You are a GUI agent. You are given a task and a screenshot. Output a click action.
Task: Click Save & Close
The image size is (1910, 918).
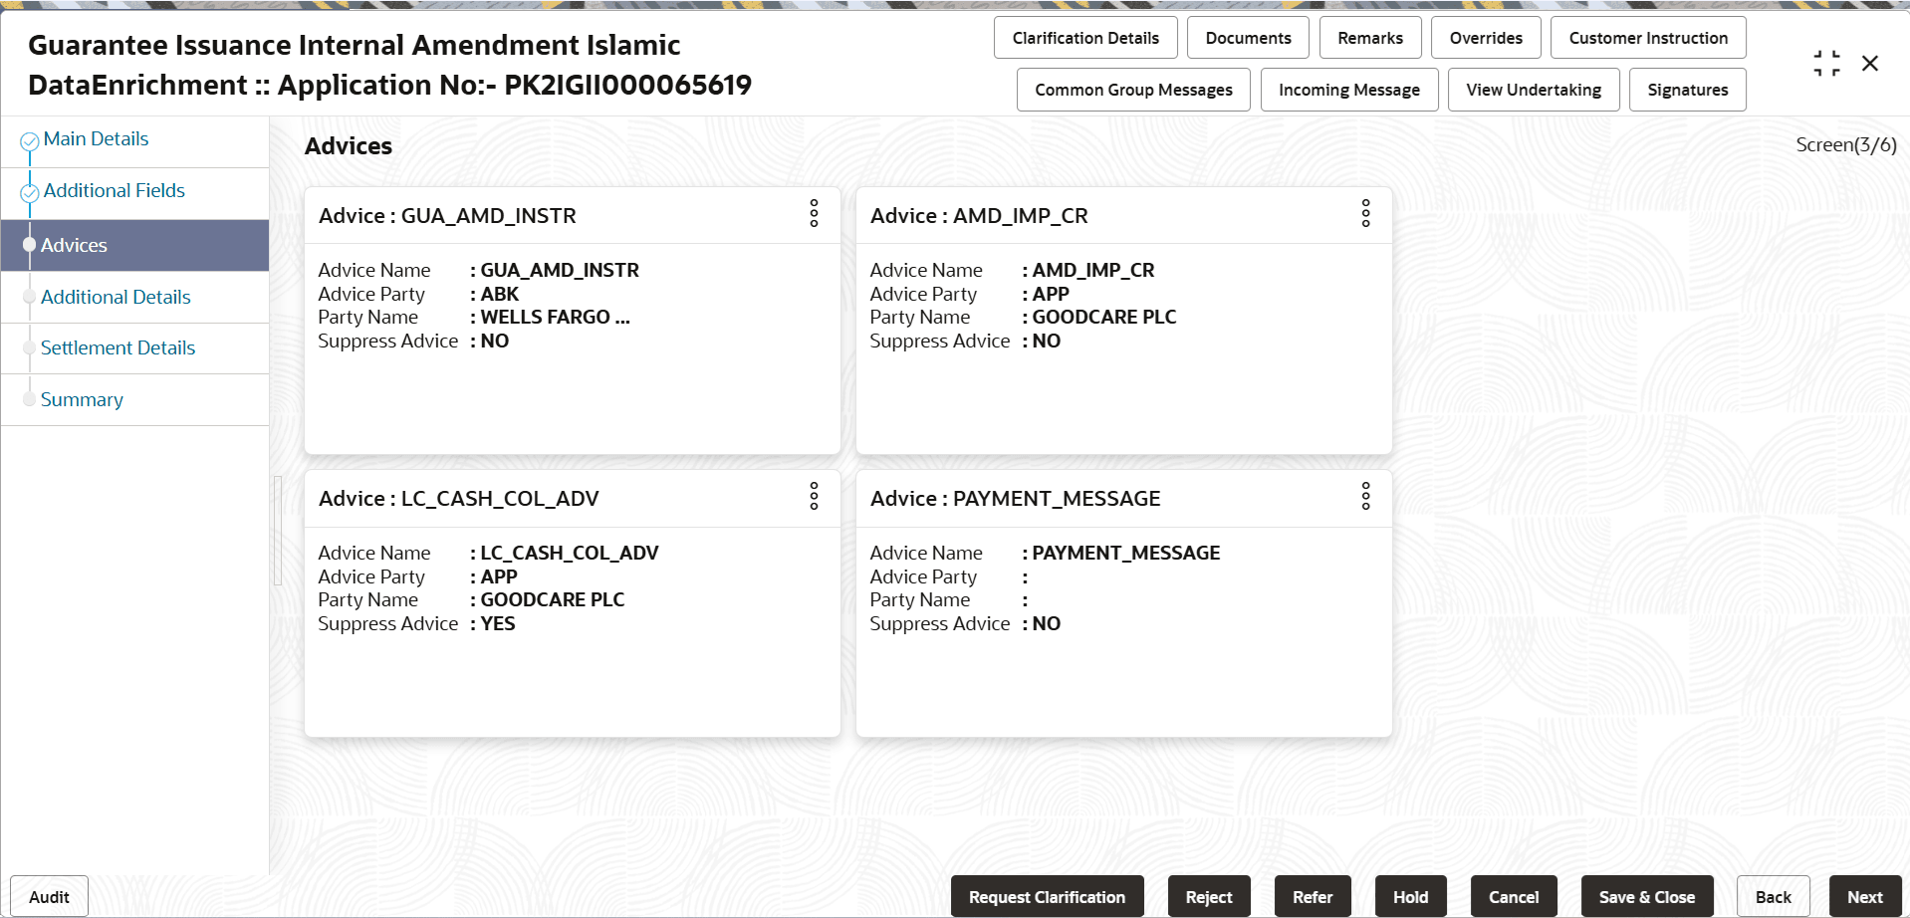[x=1647, y=897]
